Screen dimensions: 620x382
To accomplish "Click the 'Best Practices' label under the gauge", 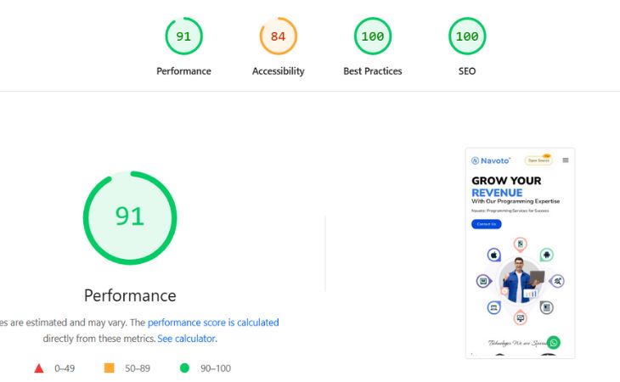I will tap(373, 71).
